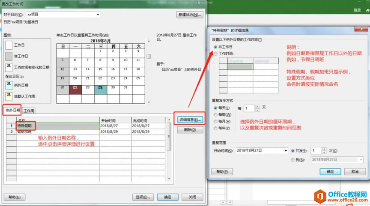Choose 每天 recurrence option

(x=215, y=108)
